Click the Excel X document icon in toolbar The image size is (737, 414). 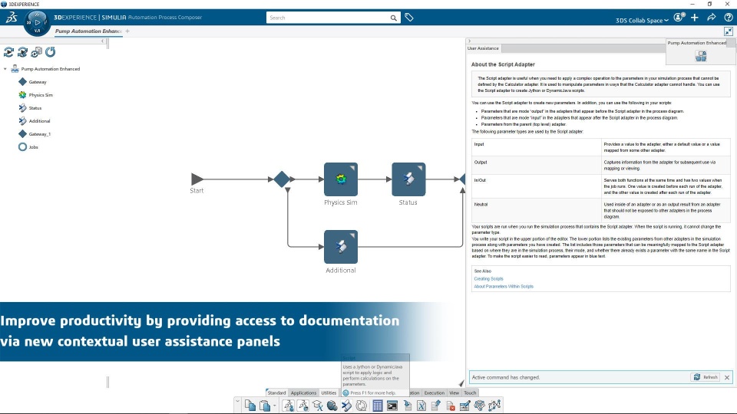pos(421,405)
